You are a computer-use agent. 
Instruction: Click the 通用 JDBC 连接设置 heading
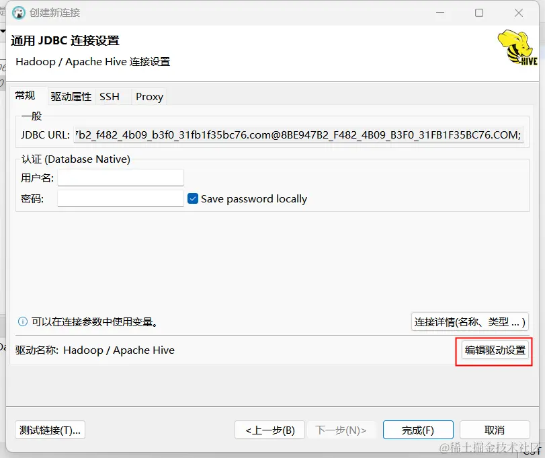pos(65,40)
